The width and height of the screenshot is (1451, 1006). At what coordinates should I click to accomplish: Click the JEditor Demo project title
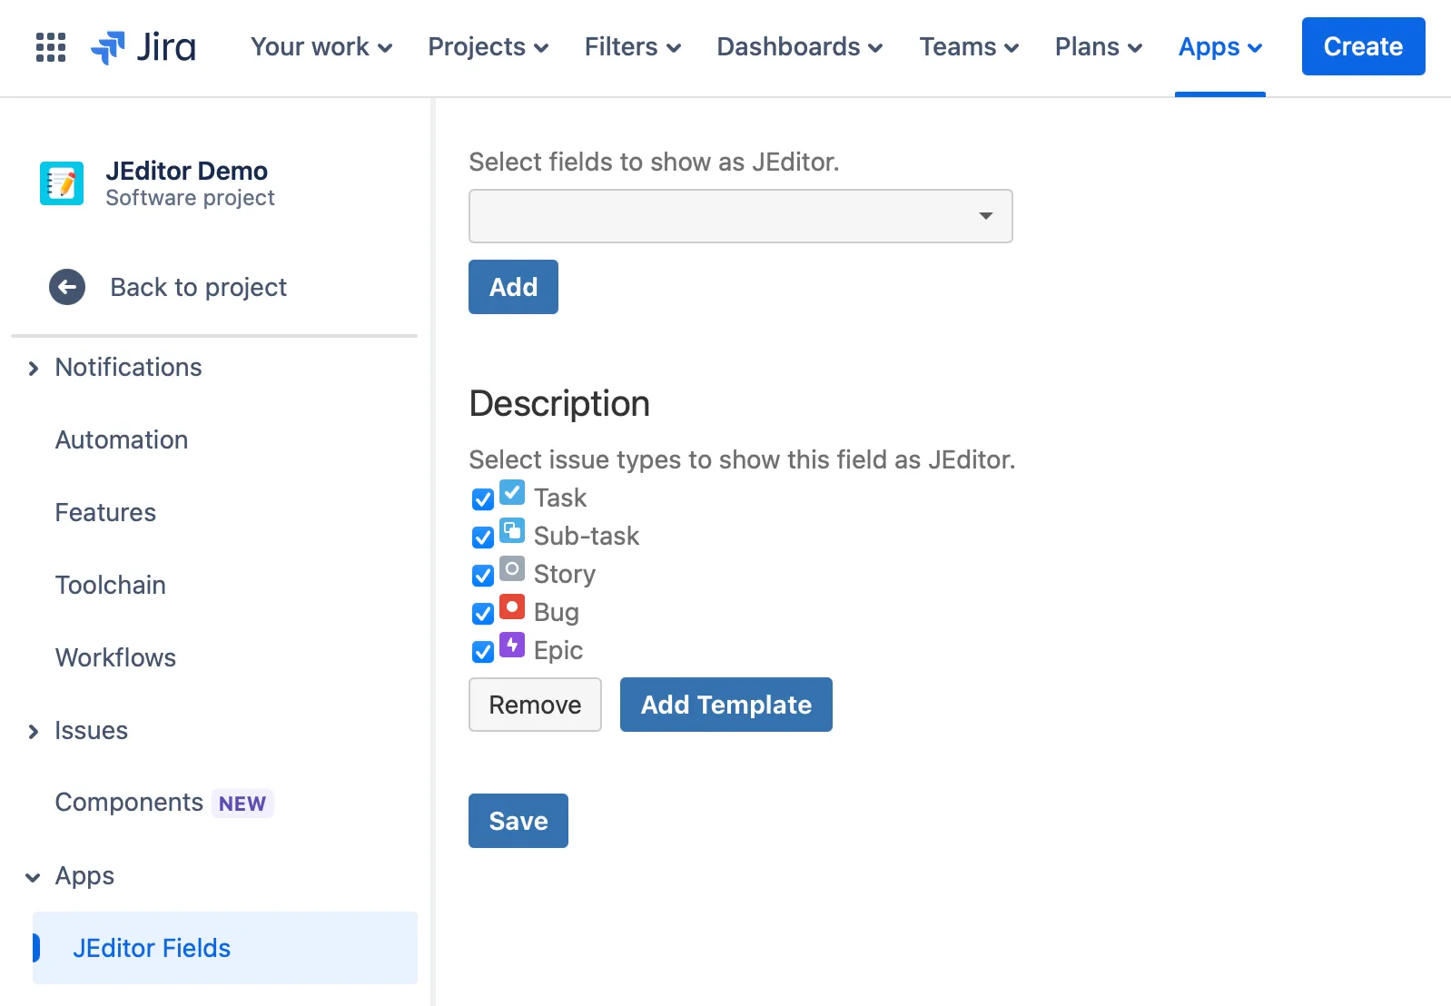[186, 171]
